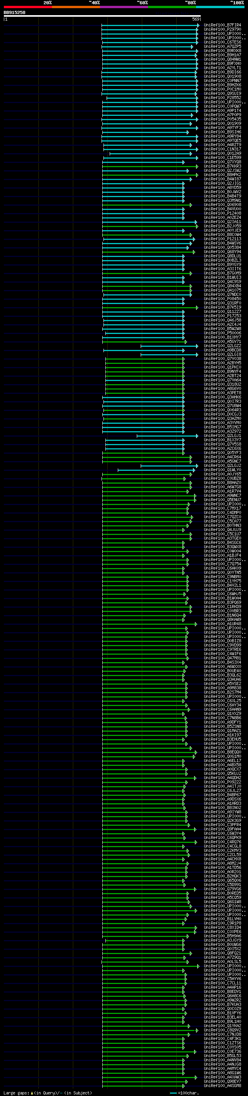Select the UniRef100_B7K5I9 label

222,308
